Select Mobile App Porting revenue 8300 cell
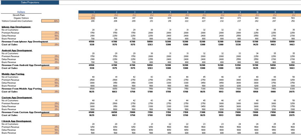 coord(292,89)
